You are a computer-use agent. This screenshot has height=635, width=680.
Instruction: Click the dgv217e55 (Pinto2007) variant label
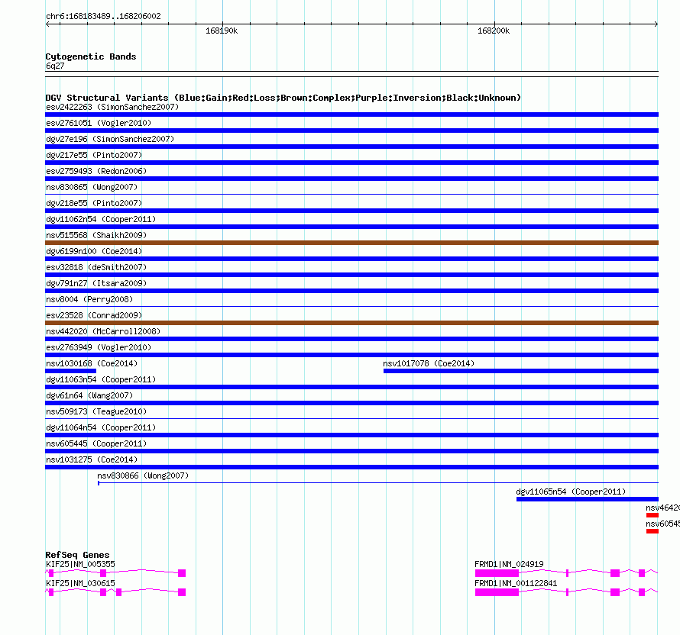[x=94, y=155]
